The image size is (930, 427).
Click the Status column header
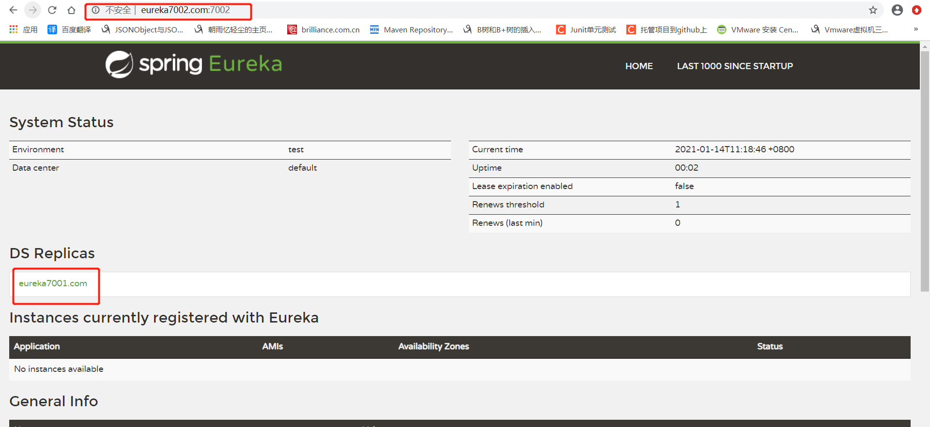click(x=770, y=346)
